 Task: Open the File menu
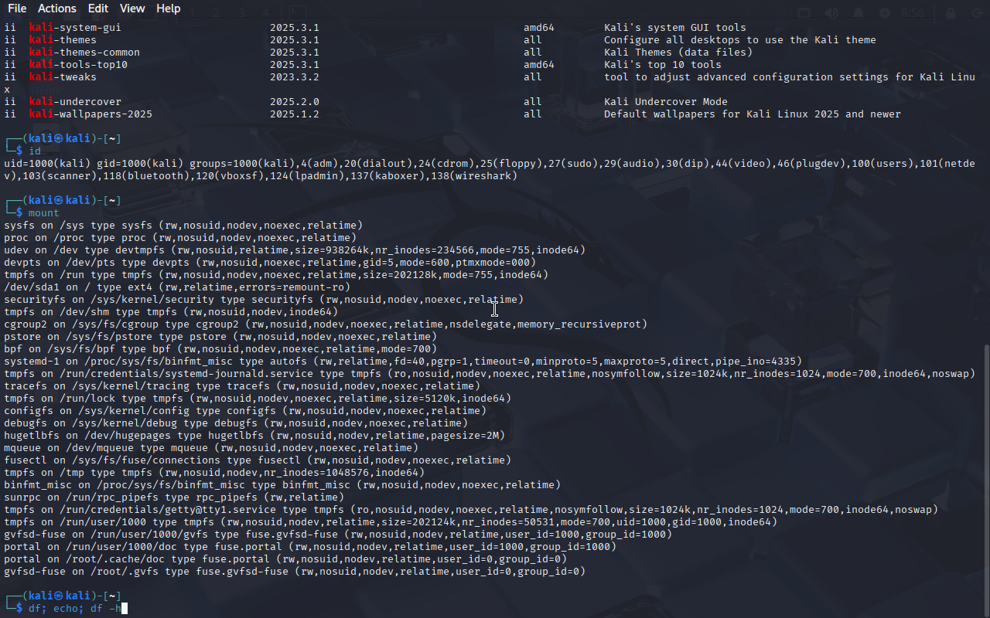click(17, 8)
